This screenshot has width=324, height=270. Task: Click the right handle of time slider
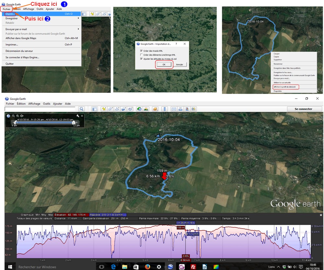point(74,123)
